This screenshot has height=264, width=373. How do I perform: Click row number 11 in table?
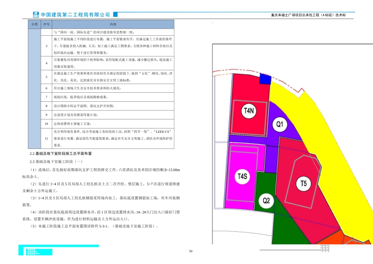(x=46, y=138)
